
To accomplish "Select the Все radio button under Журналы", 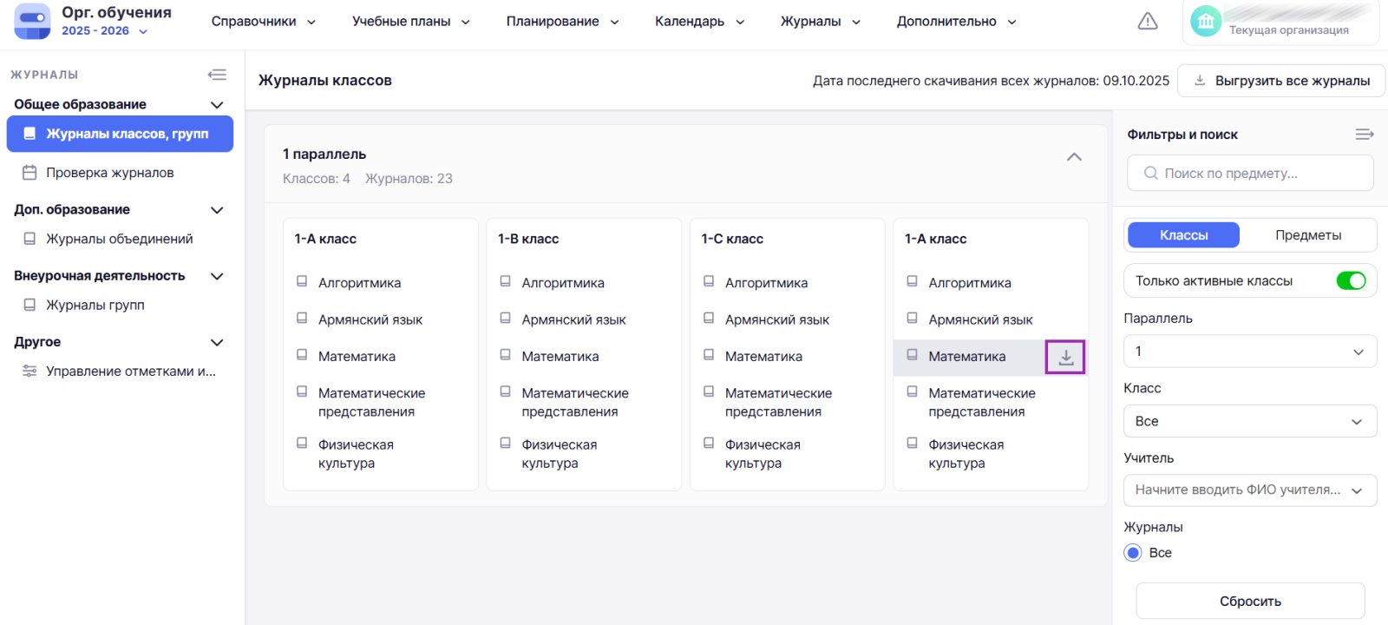I will [x=1133, y=553].
